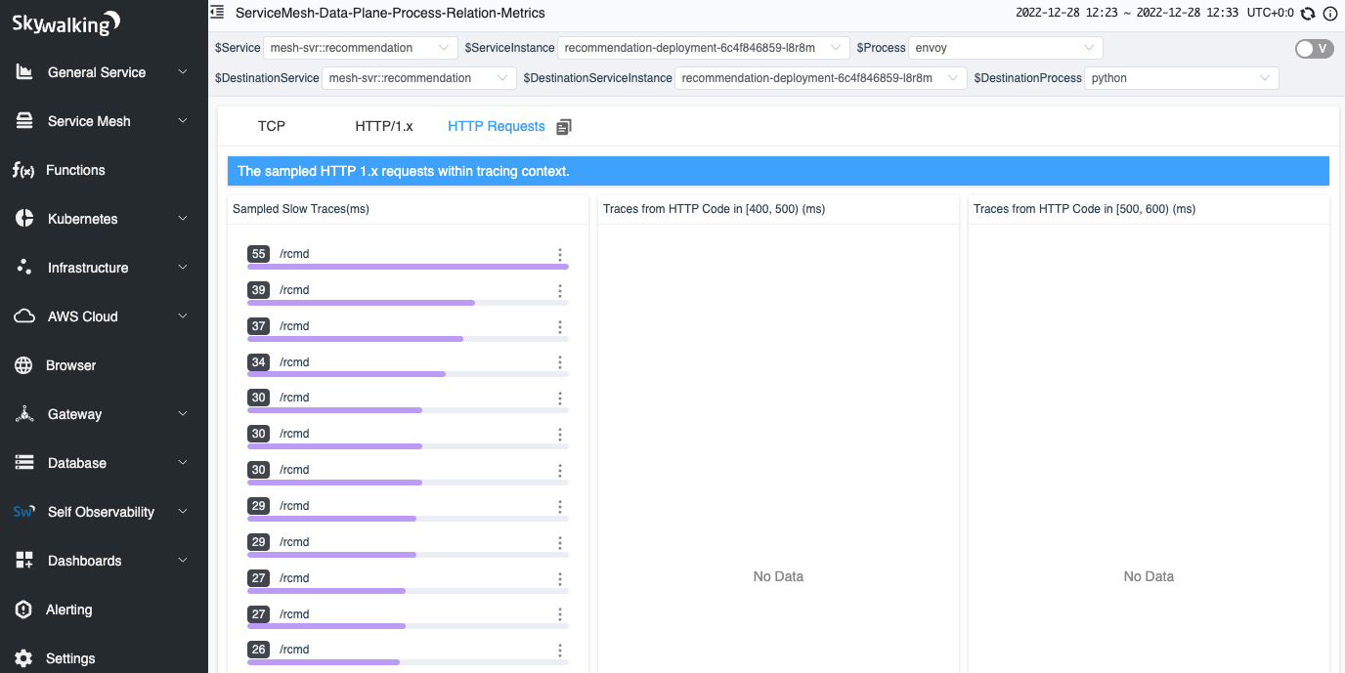
Task: Open the info icon next to refresh
Action: tap(1331, 14)
